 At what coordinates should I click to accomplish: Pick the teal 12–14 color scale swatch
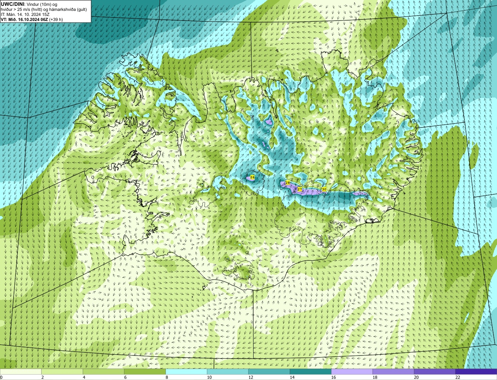point(269,371)
